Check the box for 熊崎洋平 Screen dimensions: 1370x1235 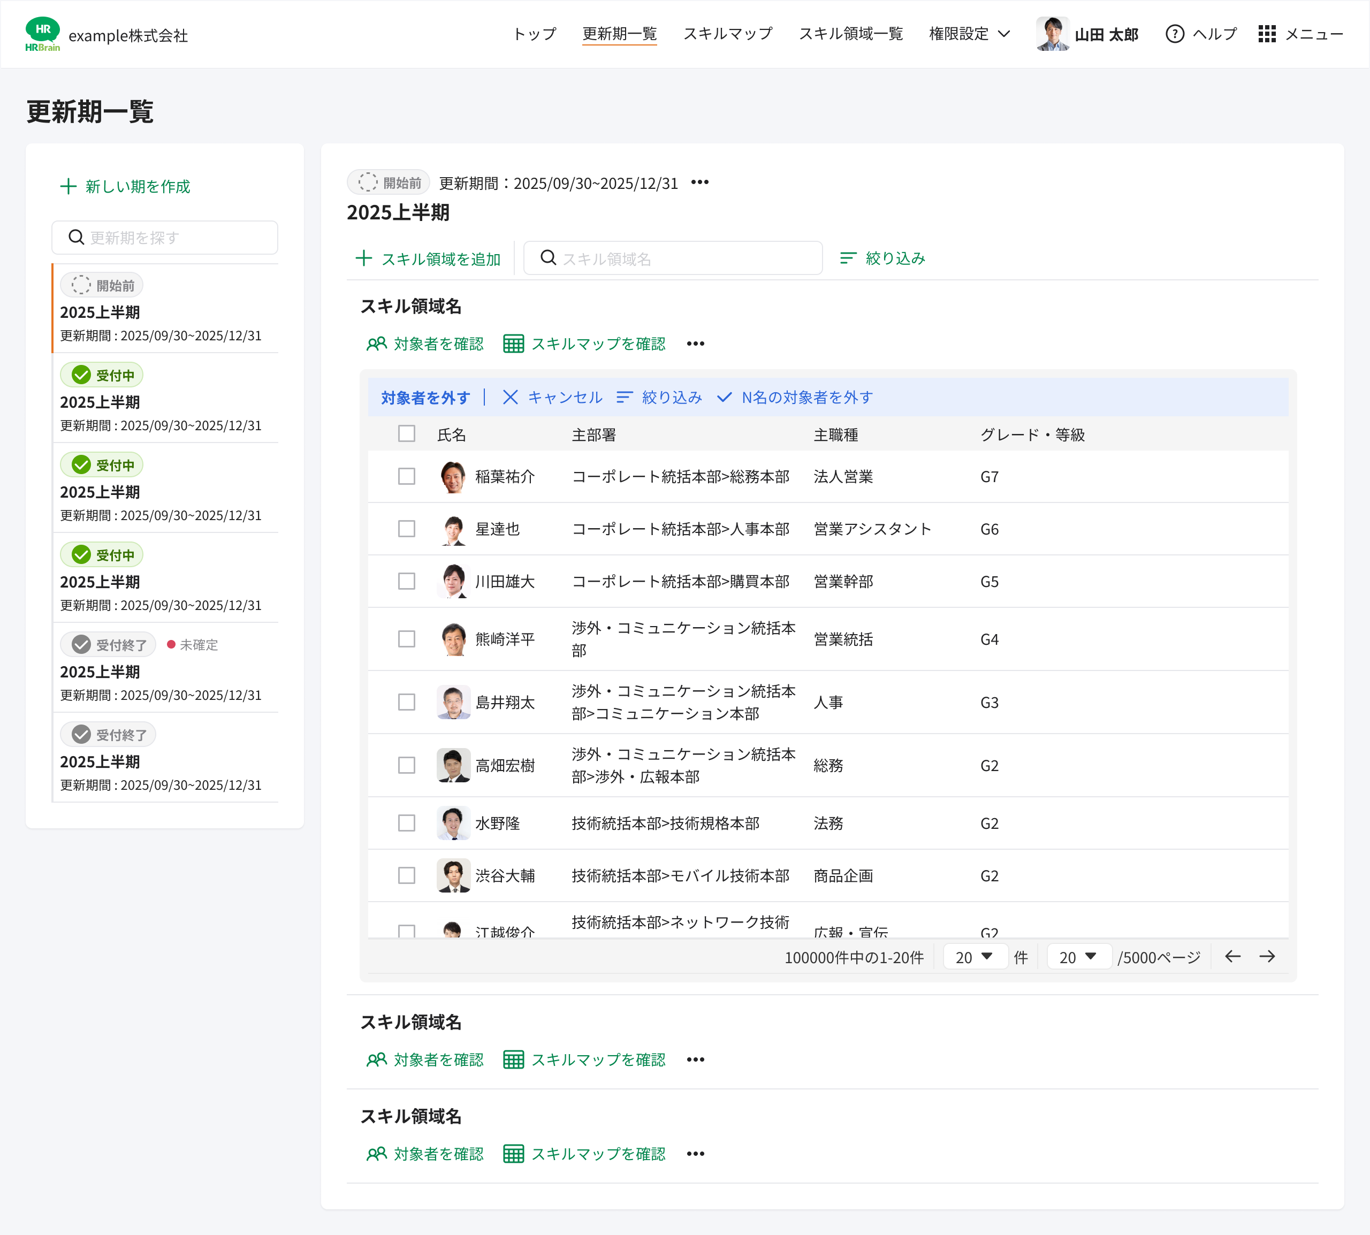[x=407, y=639]
